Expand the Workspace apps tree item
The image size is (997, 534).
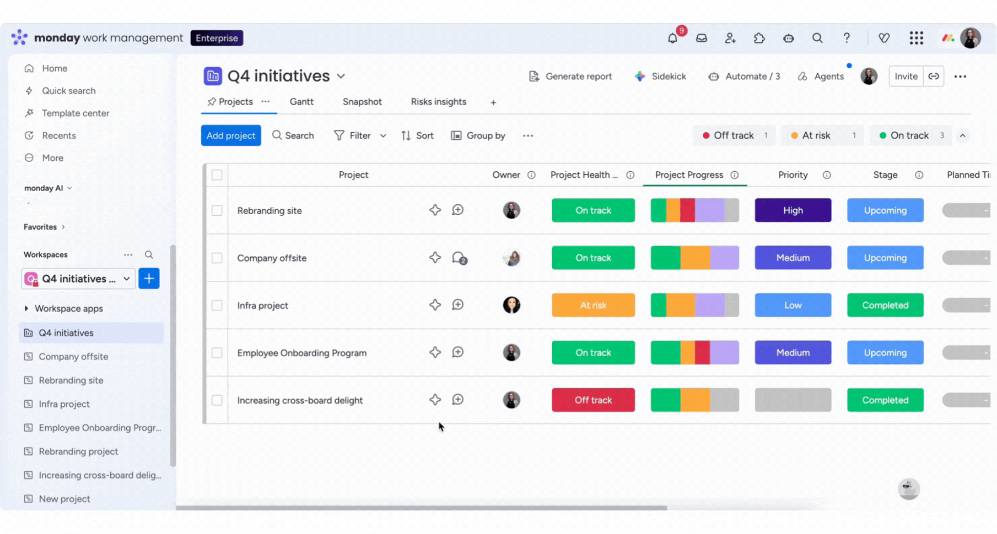pyautogui.click(x=26, y=308)
